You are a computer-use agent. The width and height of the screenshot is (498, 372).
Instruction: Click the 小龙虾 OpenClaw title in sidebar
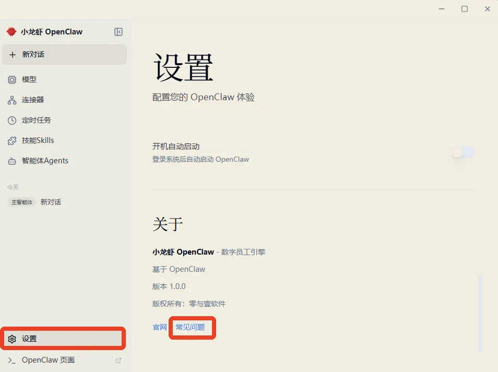tap(52, 32)
